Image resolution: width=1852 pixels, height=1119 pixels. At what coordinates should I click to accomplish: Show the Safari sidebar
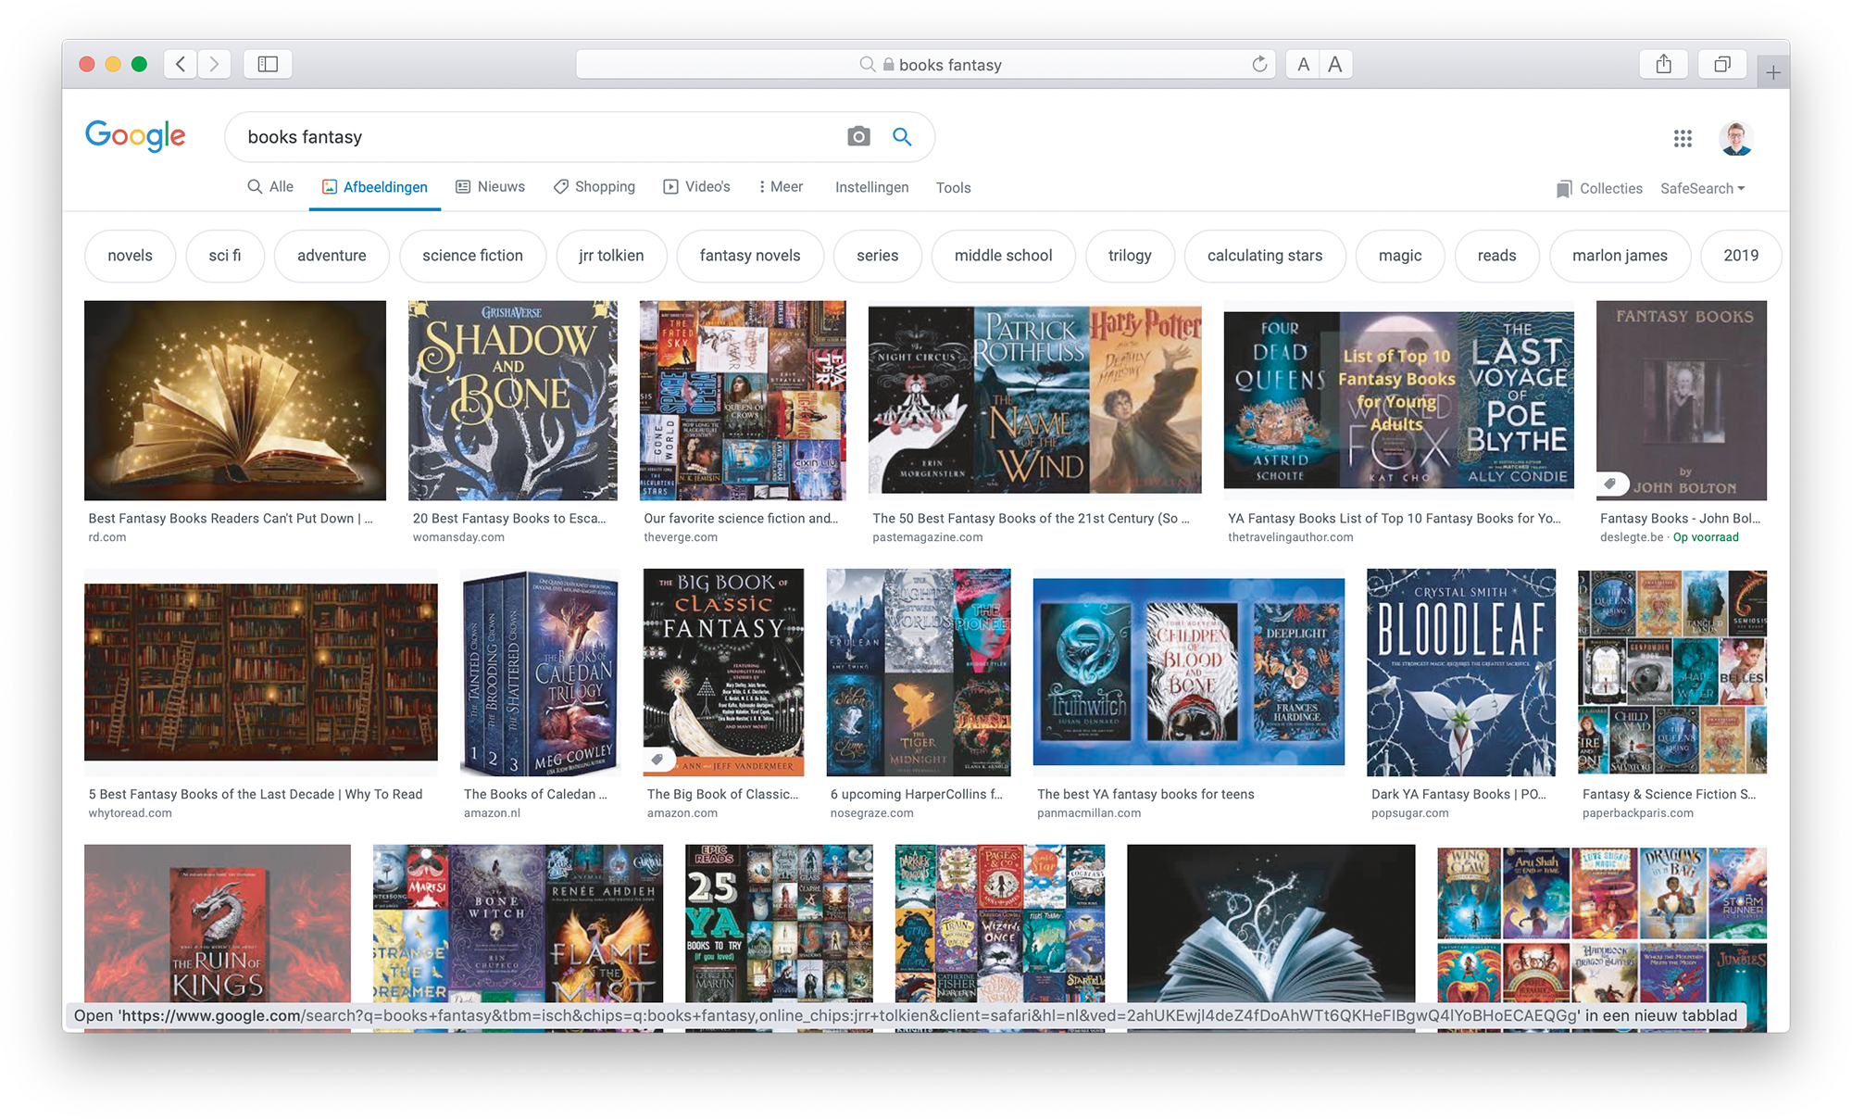point(268,64)
